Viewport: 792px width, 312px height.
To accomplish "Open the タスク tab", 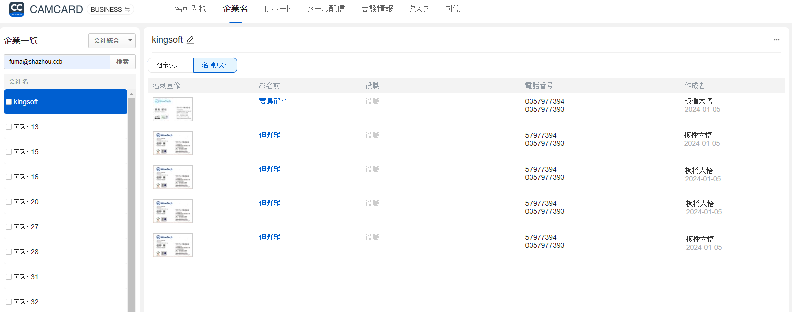I will tap(419, 9).
